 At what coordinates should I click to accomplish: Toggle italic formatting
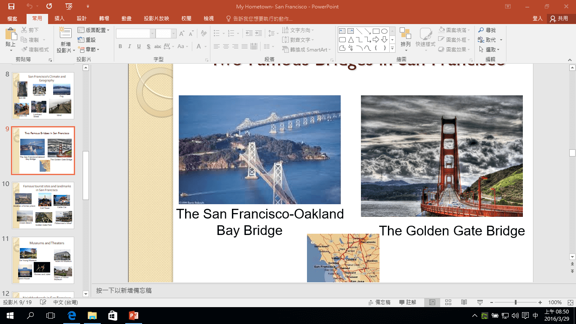click(129, 46)
